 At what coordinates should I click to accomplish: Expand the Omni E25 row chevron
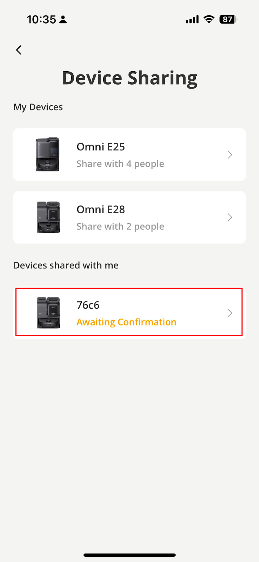230,155
